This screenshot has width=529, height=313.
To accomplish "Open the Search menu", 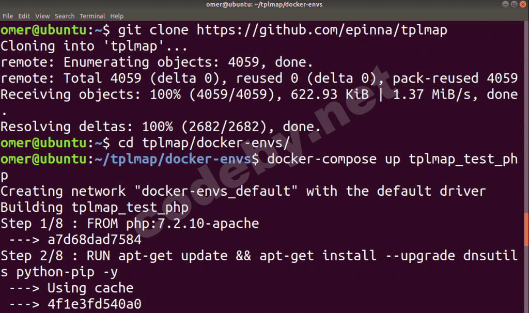I will point(65,16).
